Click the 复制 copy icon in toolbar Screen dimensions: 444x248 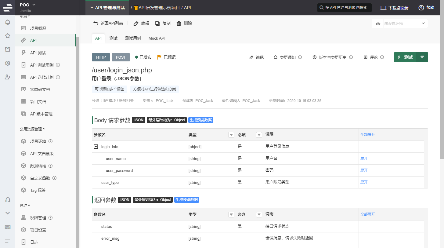(x=157, y=24)
